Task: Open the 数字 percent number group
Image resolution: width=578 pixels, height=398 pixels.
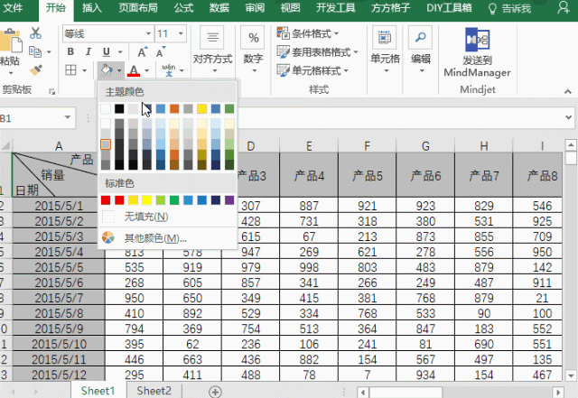Action: tap(253, 50)
